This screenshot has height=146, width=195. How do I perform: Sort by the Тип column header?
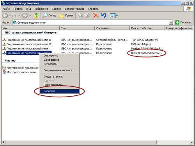click(77, 28)
